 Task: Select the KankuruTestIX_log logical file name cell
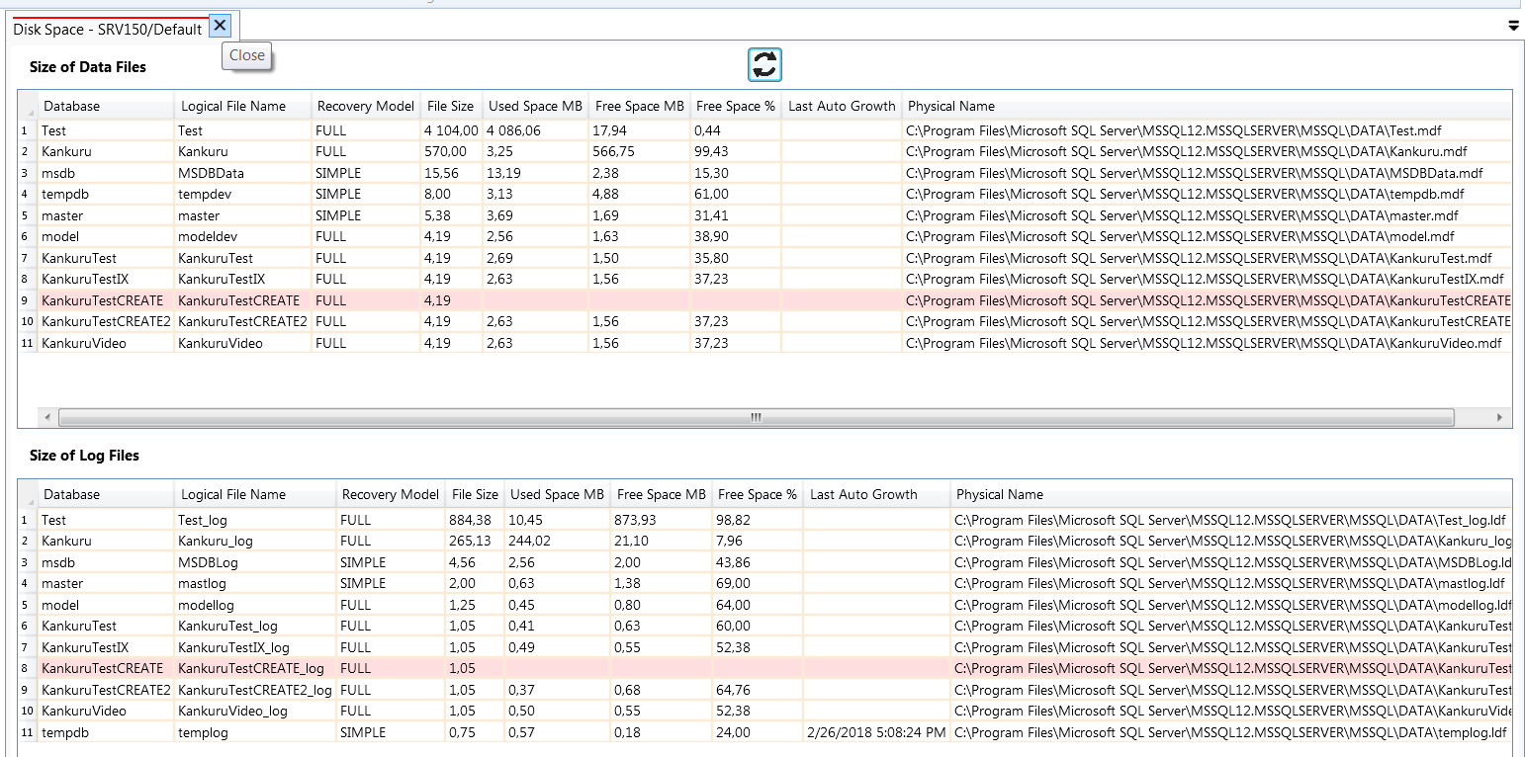pyautogui.click(x=255, y=647)
